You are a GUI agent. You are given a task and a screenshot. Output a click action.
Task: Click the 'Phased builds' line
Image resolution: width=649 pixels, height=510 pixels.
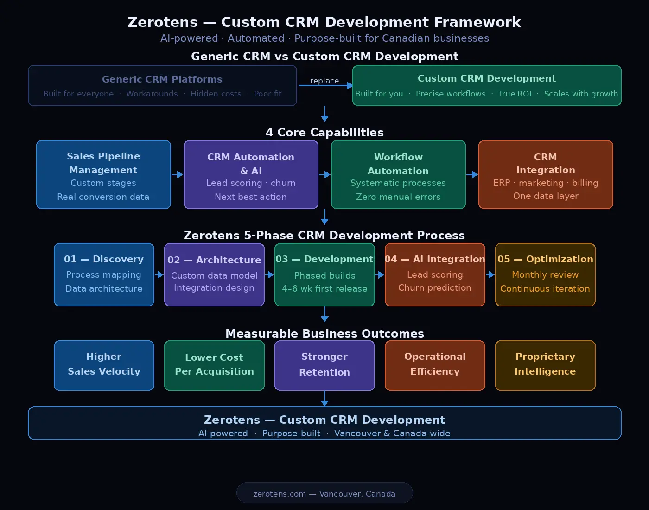(x=324, y=276)
